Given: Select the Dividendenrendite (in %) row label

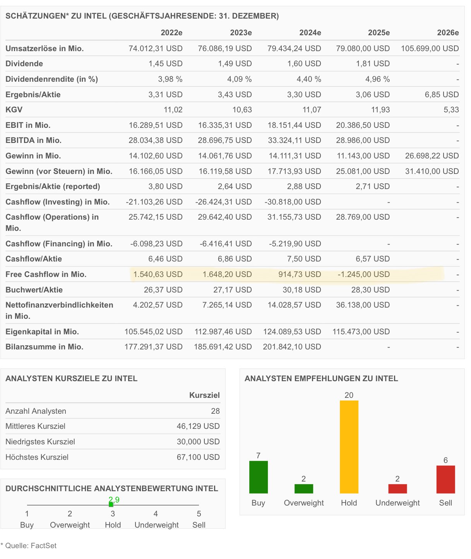Looking at the screenshot, I should tap(51, 79).
